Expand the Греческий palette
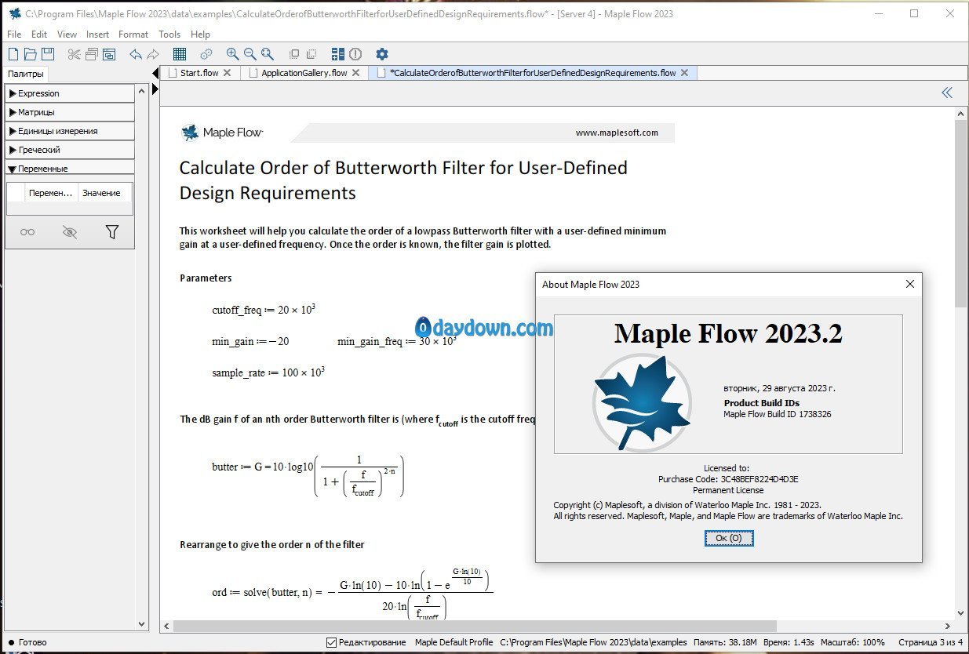This screenshot has height=654, width=969. click(70, 150)
